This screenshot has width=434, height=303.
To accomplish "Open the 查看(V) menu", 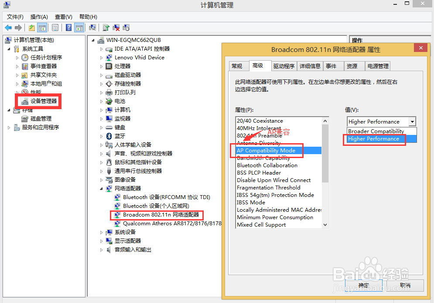I will point(63,17).
